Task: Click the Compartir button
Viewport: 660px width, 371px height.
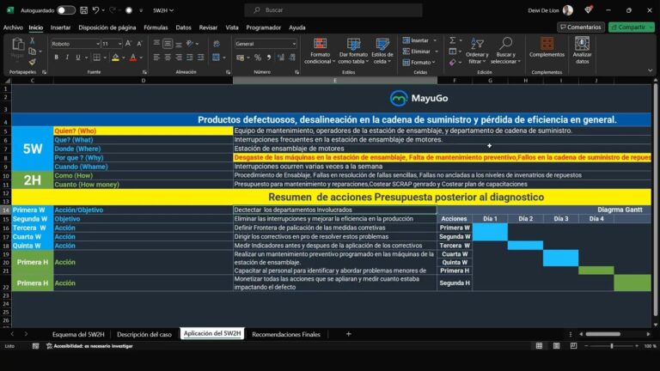Action: click(632, 27)
